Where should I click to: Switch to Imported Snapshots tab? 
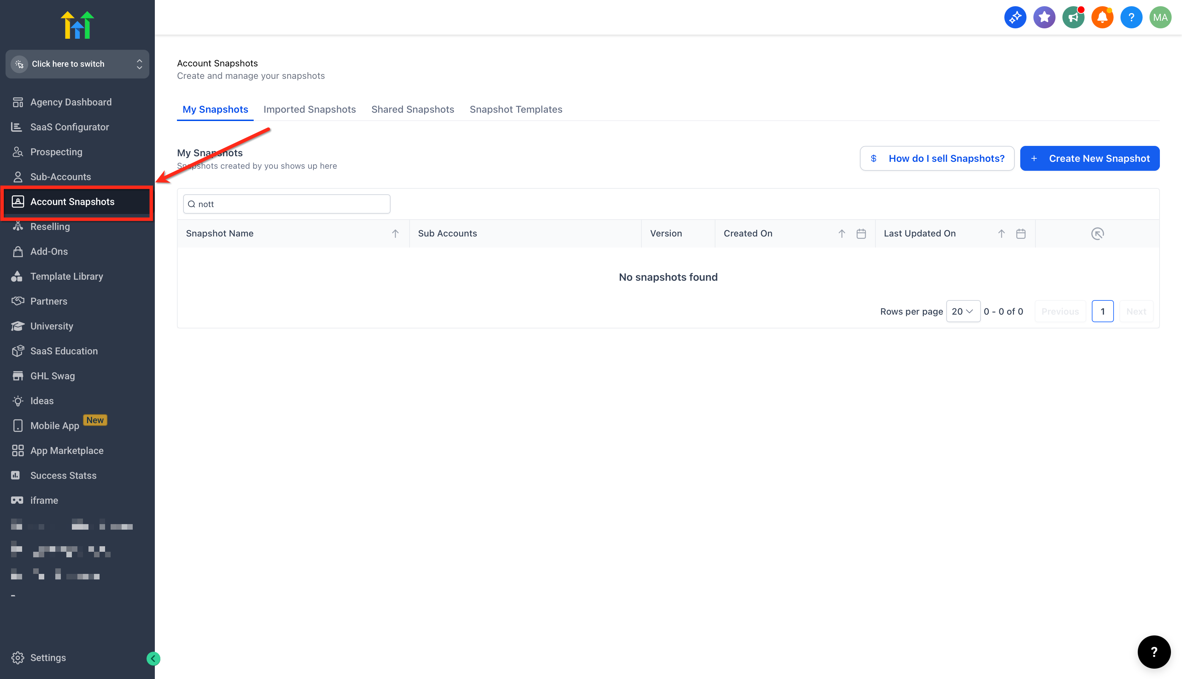pyautogui.click(x=309, y=109)
